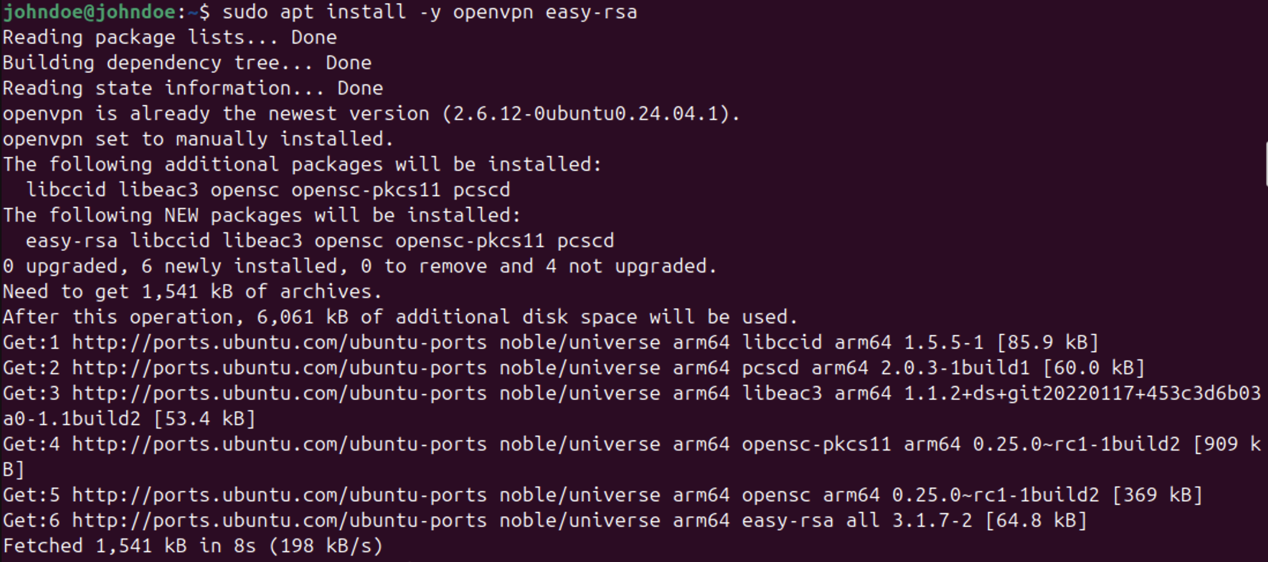
Task: Click the 'Reading state information... Done' line
Action: coord(193,88)
